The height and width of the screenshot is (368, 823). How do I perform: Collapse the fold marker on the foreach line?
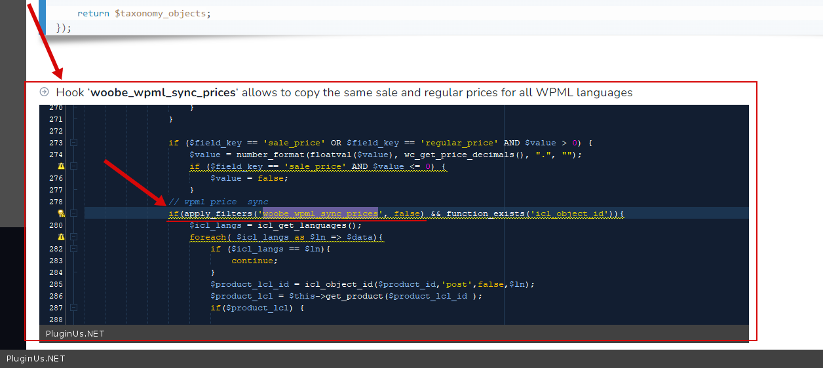pos(74,237)
